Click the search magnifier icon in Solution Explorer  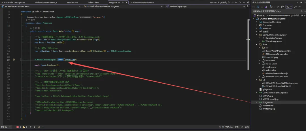point(302,11)
